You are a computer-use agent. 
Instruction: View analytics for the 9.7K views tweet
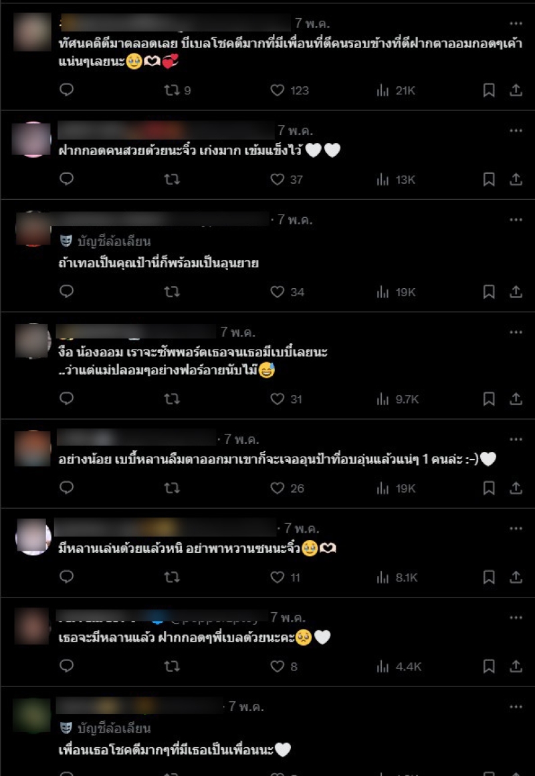(398, 399)
